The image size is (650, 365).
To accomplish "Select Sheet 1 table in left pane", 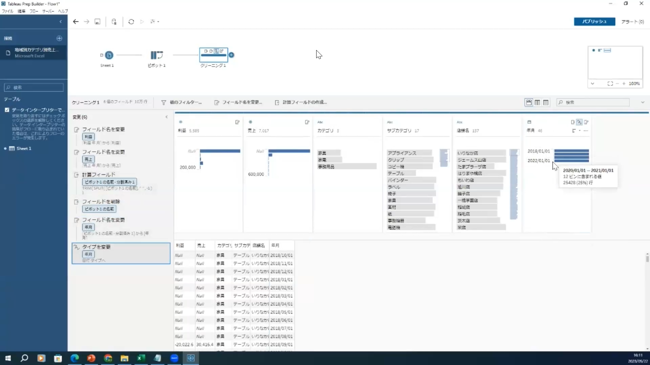I will click(24, 148).
